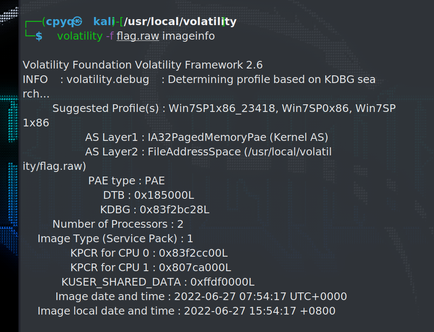Image resolution: width=434 pixels, height=332 pixels.
Task: Click the KPCR for CPU 0 address
Action: [193, 253]
